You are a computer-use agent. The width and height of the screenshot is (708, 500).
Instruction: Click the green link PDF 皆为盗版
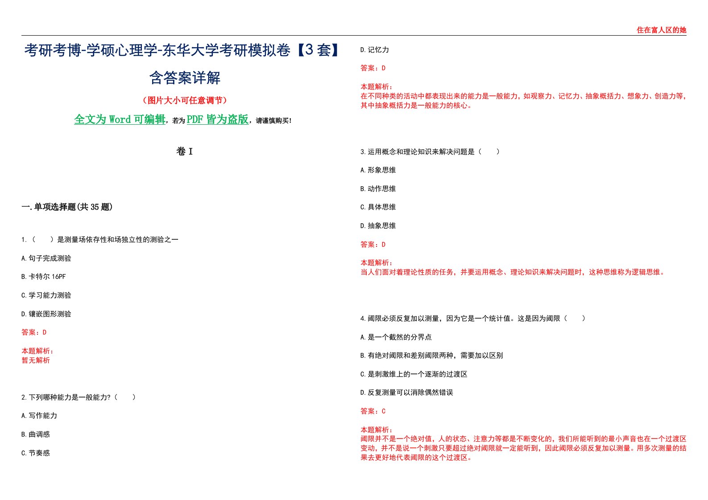[x=217, y=119]
